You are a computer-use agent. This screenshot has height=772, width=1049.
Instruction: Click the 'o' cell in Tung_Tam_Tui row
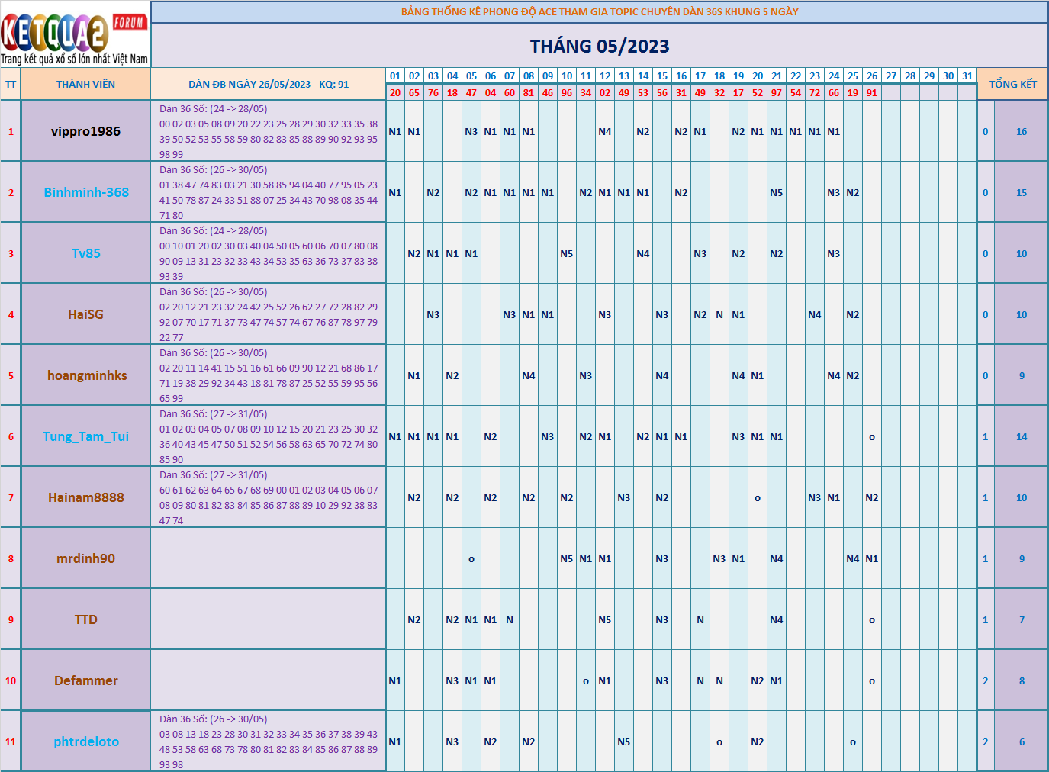click(872, 437)
